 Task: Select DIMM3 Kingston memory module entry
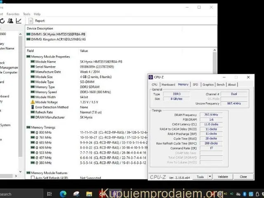(58, 39)
